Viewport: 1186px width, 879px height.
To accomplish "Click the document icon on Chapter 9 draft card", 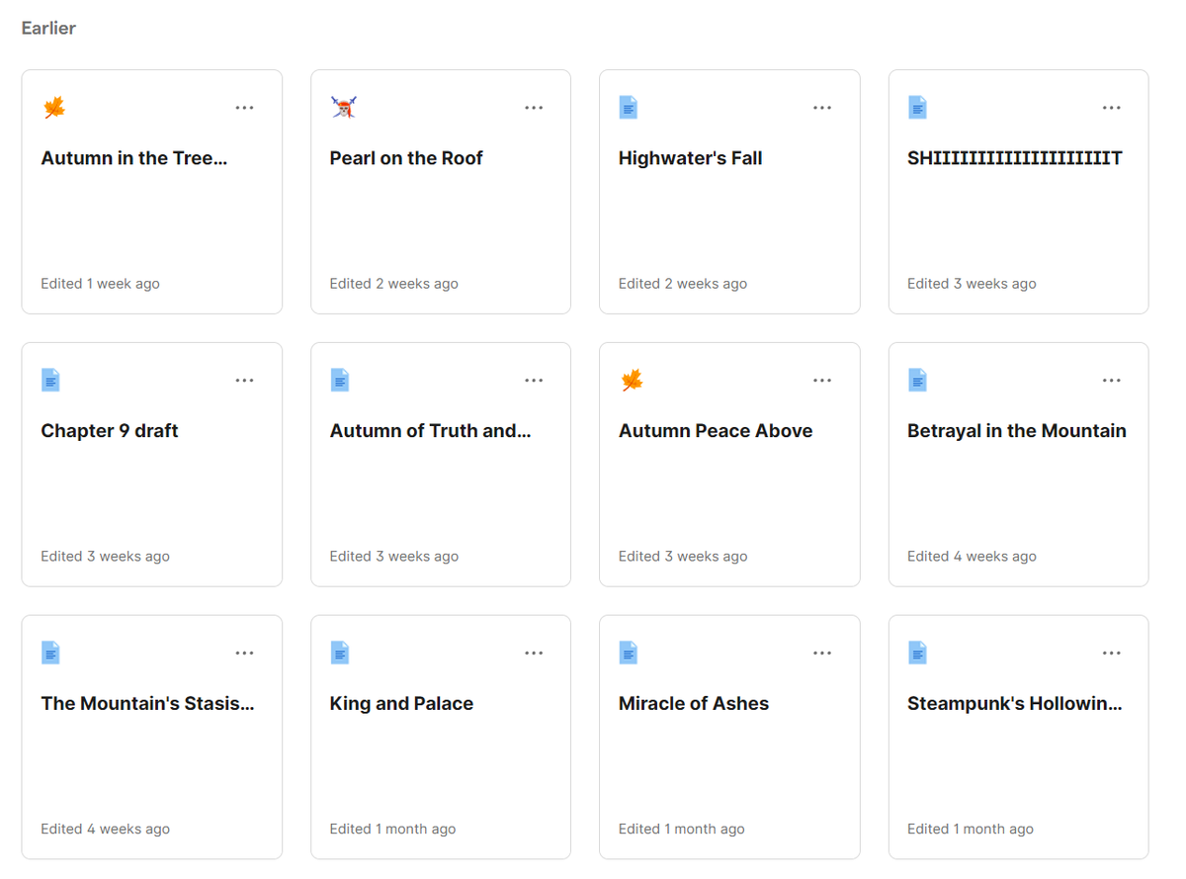I will [50, 380].
